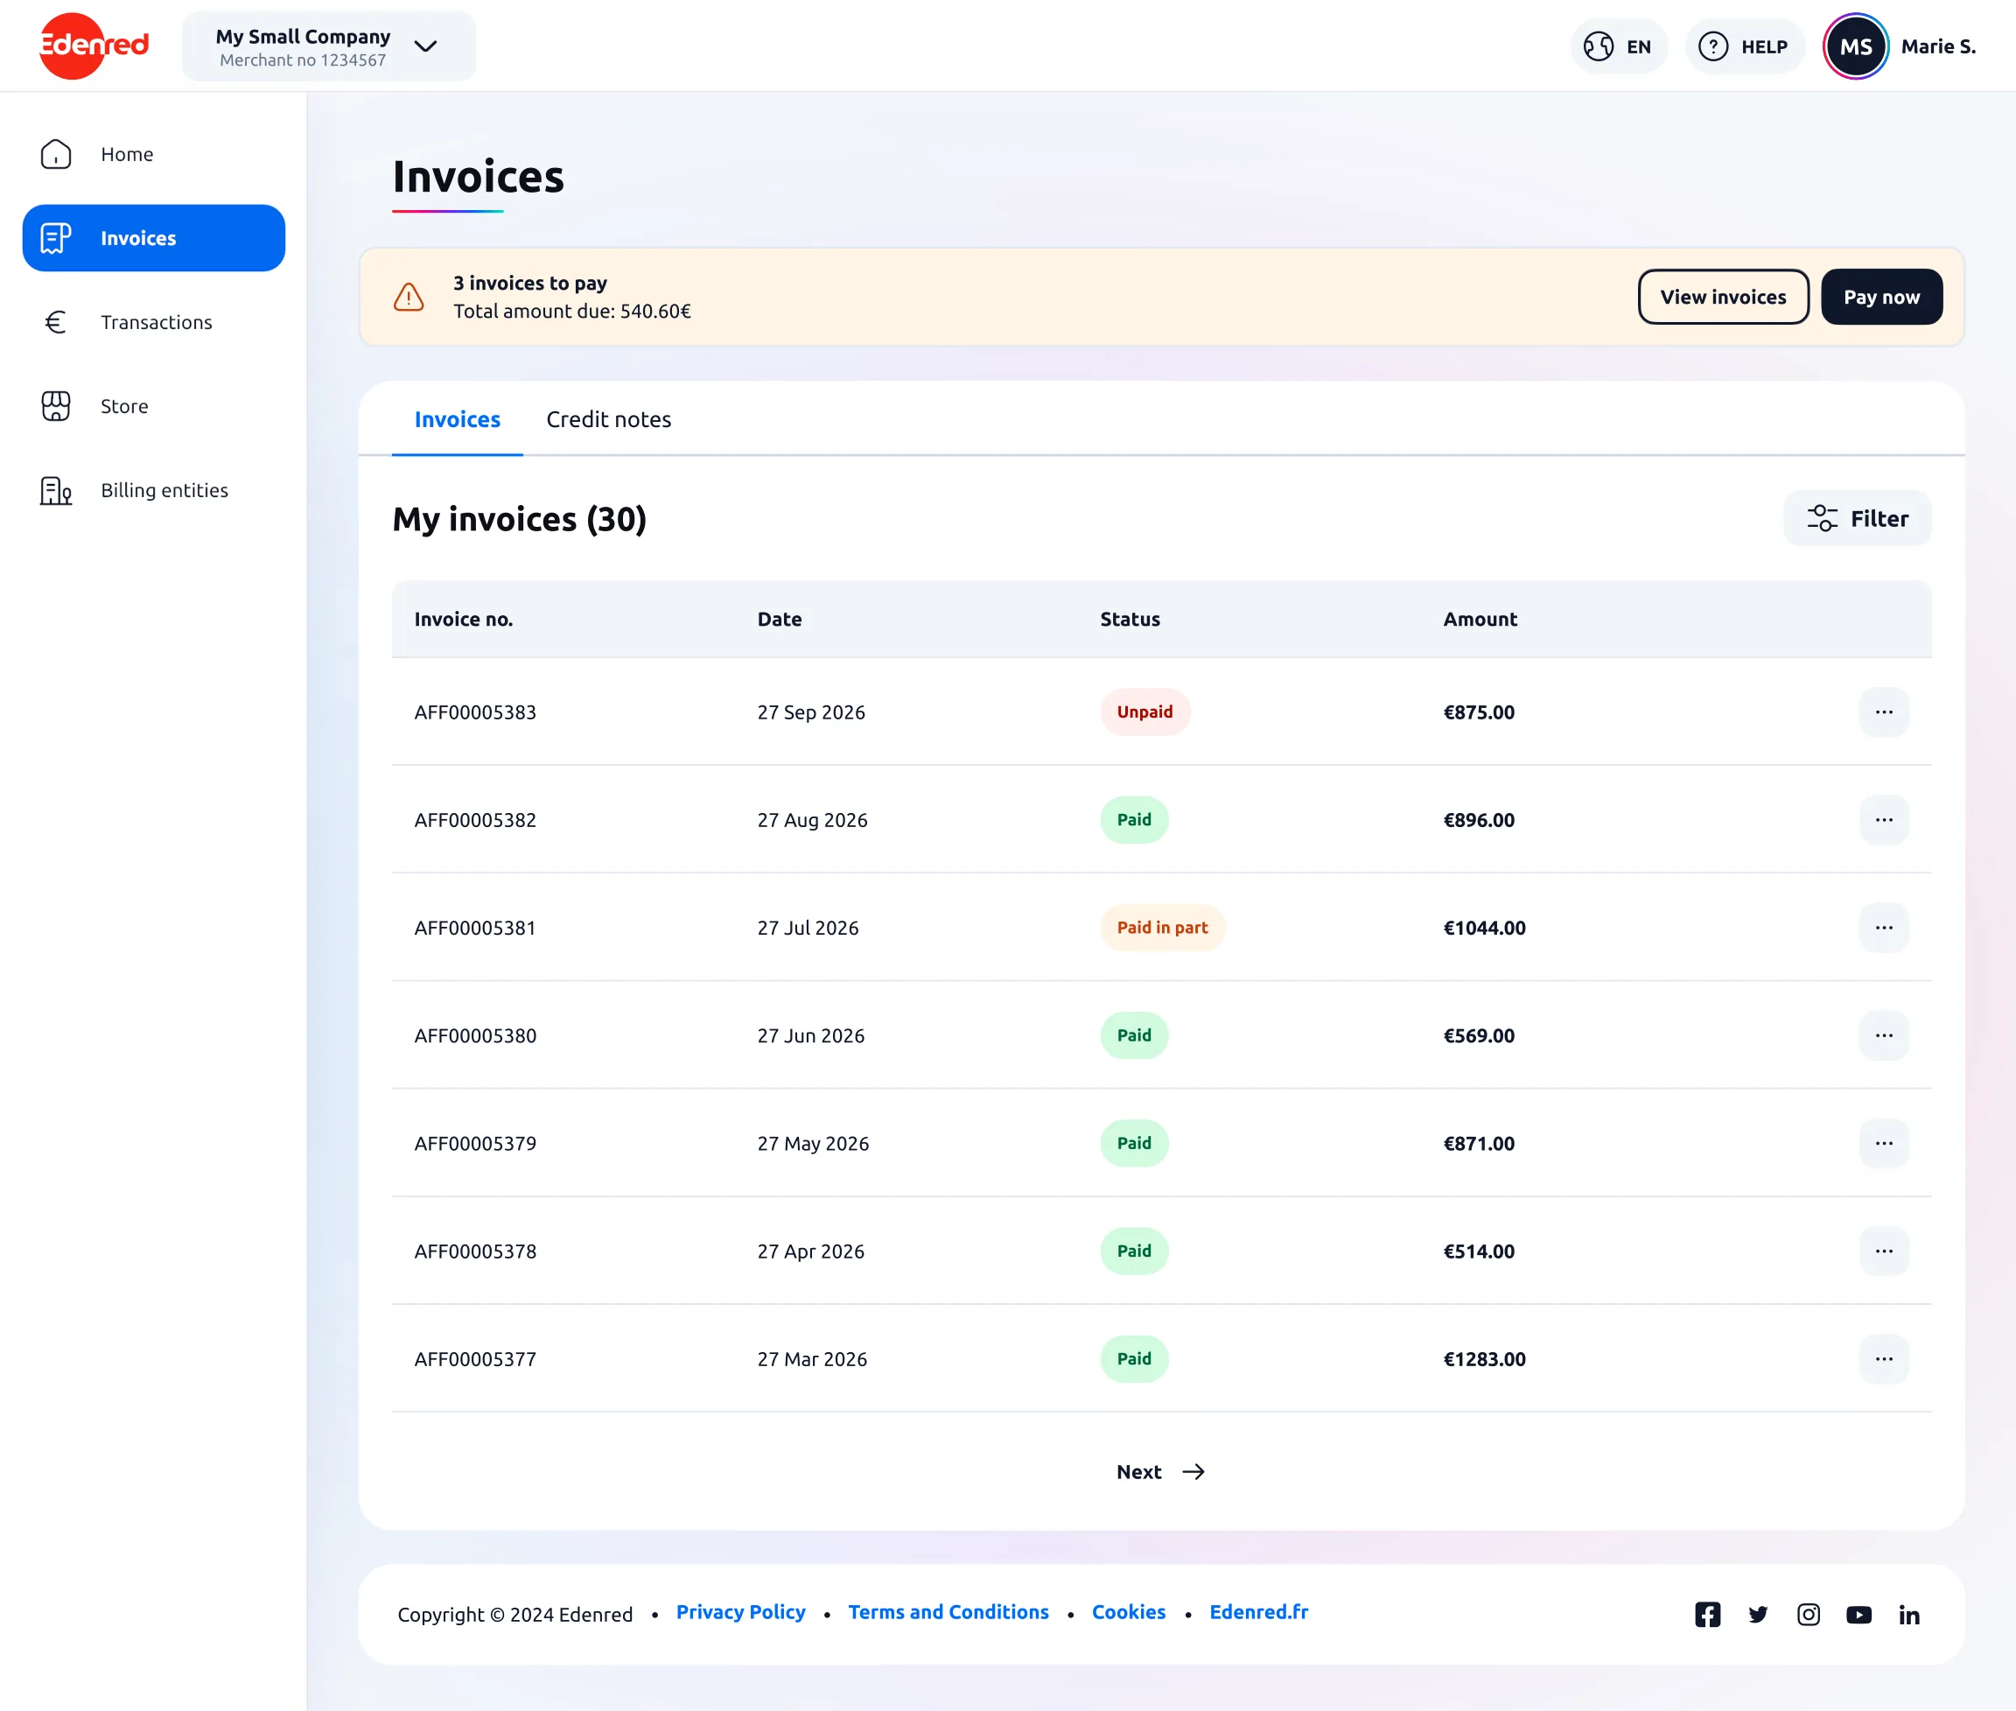
Task: Open actions menu for invoice AFF00005383
Action: pos(1884,712)
